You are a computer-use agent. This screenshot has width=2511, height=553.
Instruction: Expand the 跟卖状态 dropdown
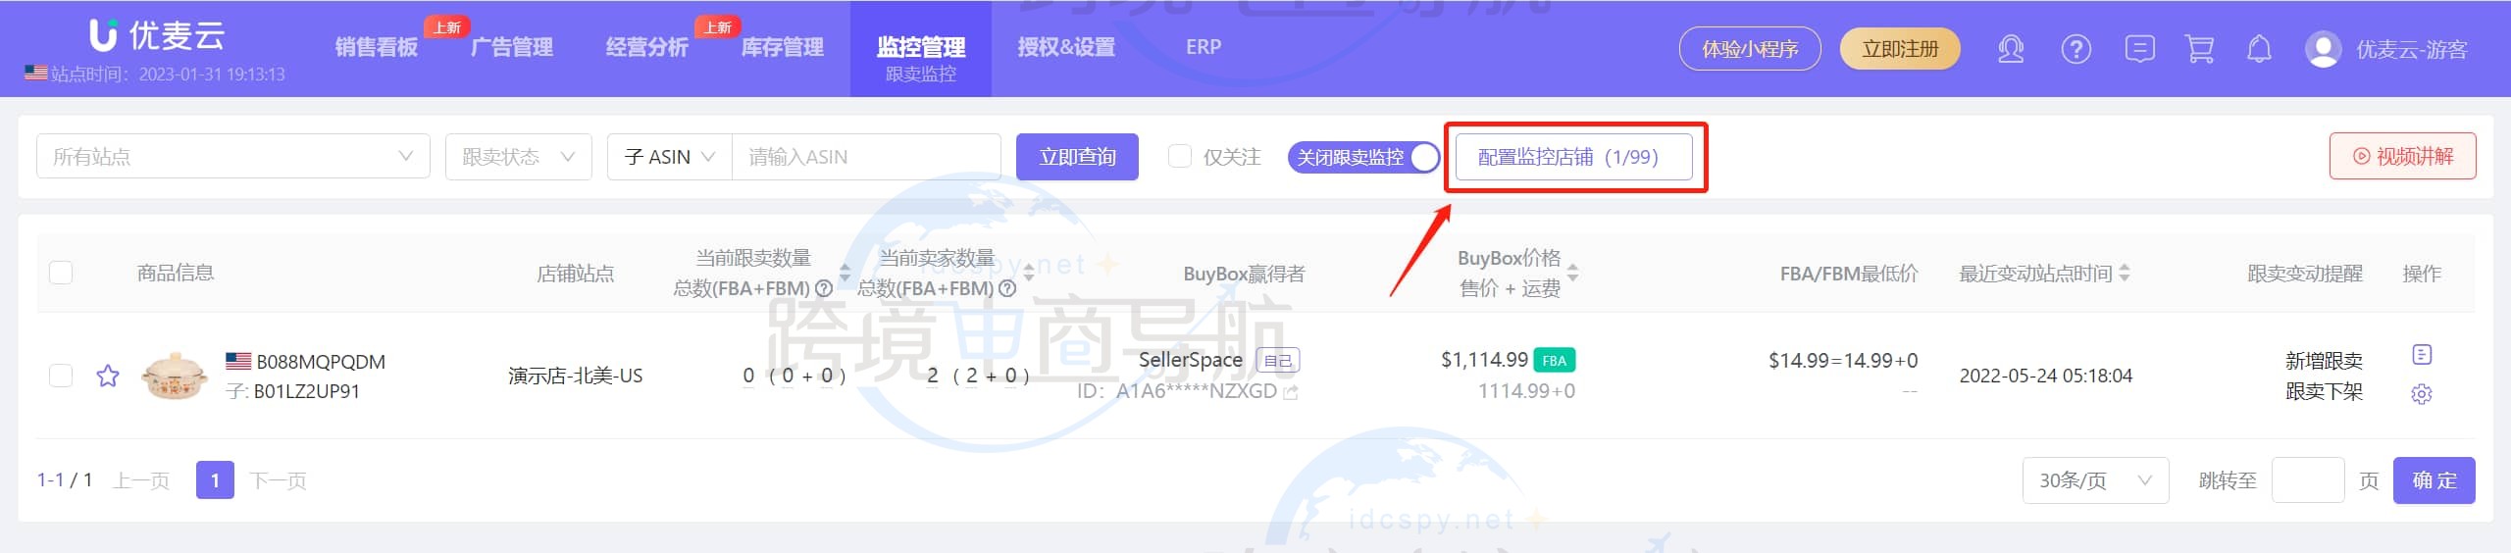coord(519,156)
